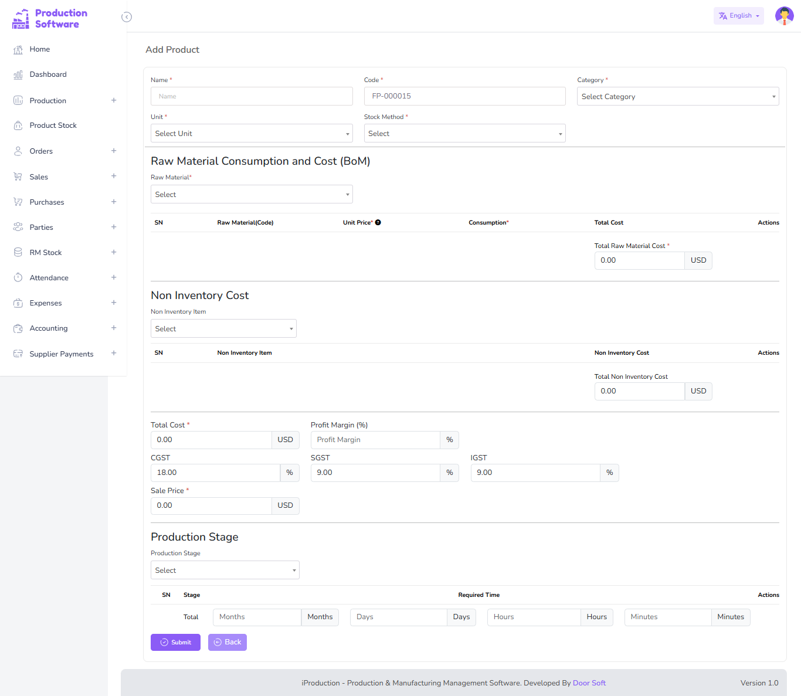
Task: Click the Unit Price help icon
Action: tap(378, 223)
